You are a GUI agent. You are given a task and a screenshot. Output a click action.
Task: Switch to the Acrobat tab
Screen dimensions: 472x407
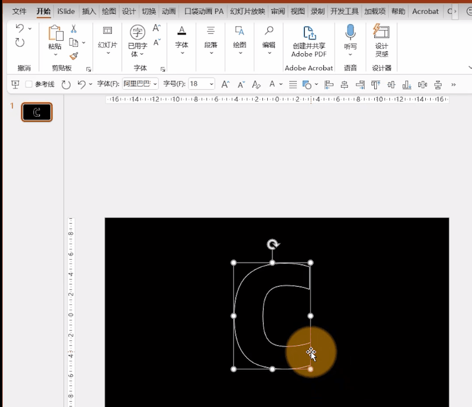(425, 11)
